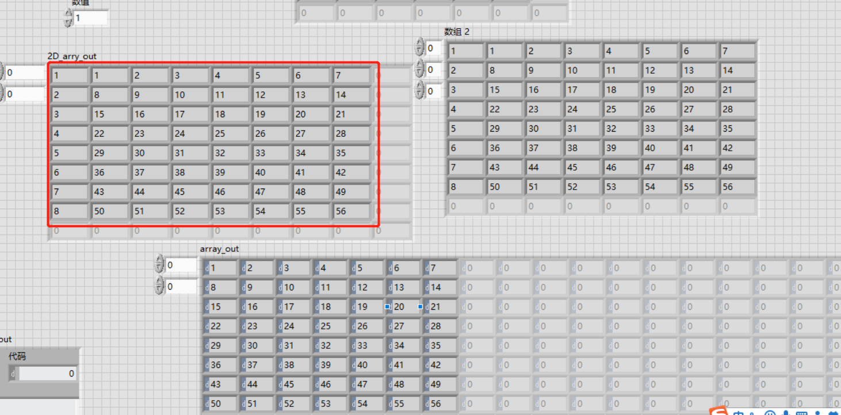Select cell 44 in array_out
The height and width of the screenshot is (415, 841).
pyautogui.click(x=257, y=385)
